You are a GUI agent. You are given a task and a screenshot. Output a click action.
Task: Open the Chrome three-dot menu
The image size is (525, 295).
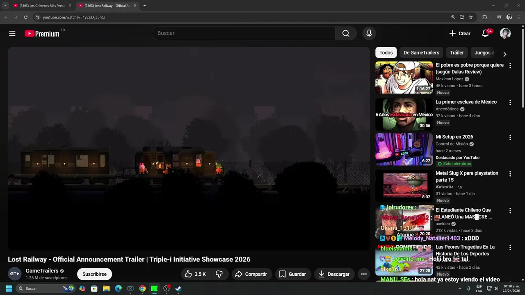(x=519, y=17)
